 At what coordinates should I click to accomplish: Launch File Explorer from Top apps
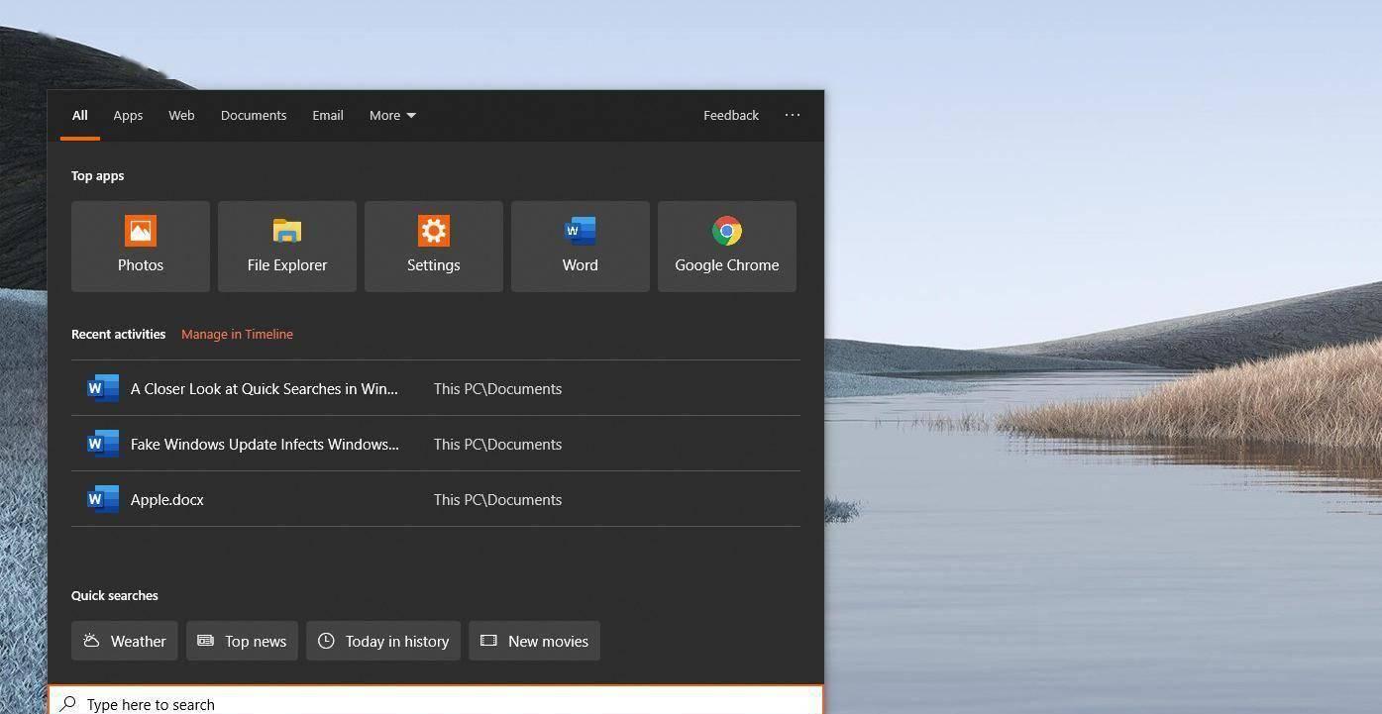pos(287,247)
